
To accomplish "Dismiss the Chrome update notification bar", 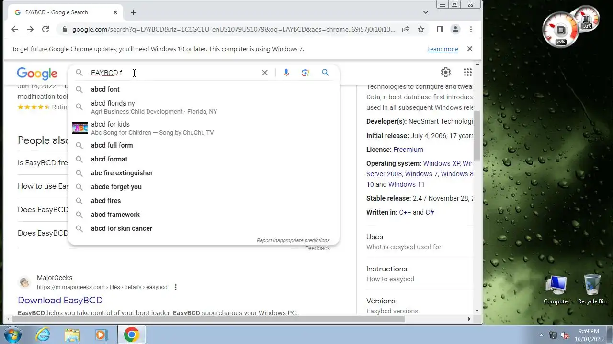I will click(x=470, y=49).
